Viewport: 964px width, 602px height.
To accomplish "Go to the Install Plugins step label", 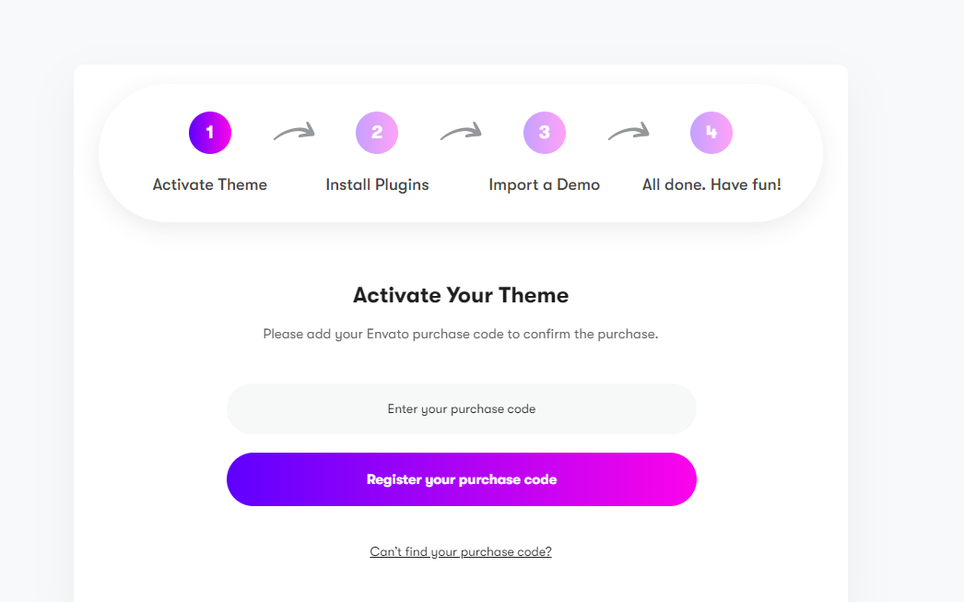I will coord(377,184).
